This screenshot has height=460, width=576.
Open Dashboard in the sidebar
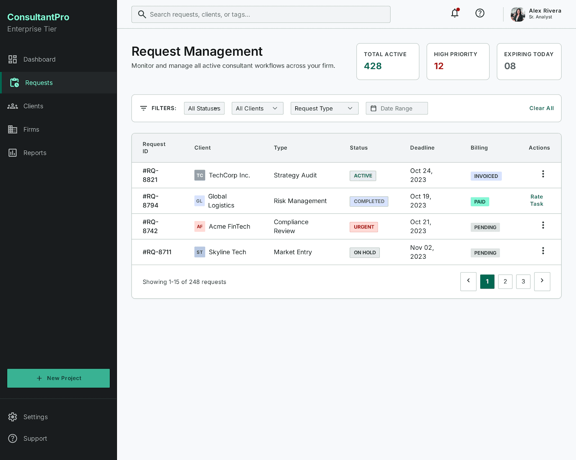(58, 59)
